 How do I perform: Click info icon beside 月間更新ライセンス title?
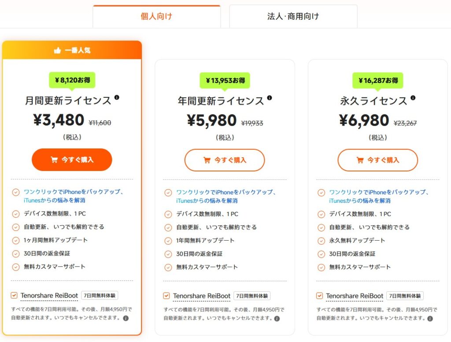(x=117, y=97)
